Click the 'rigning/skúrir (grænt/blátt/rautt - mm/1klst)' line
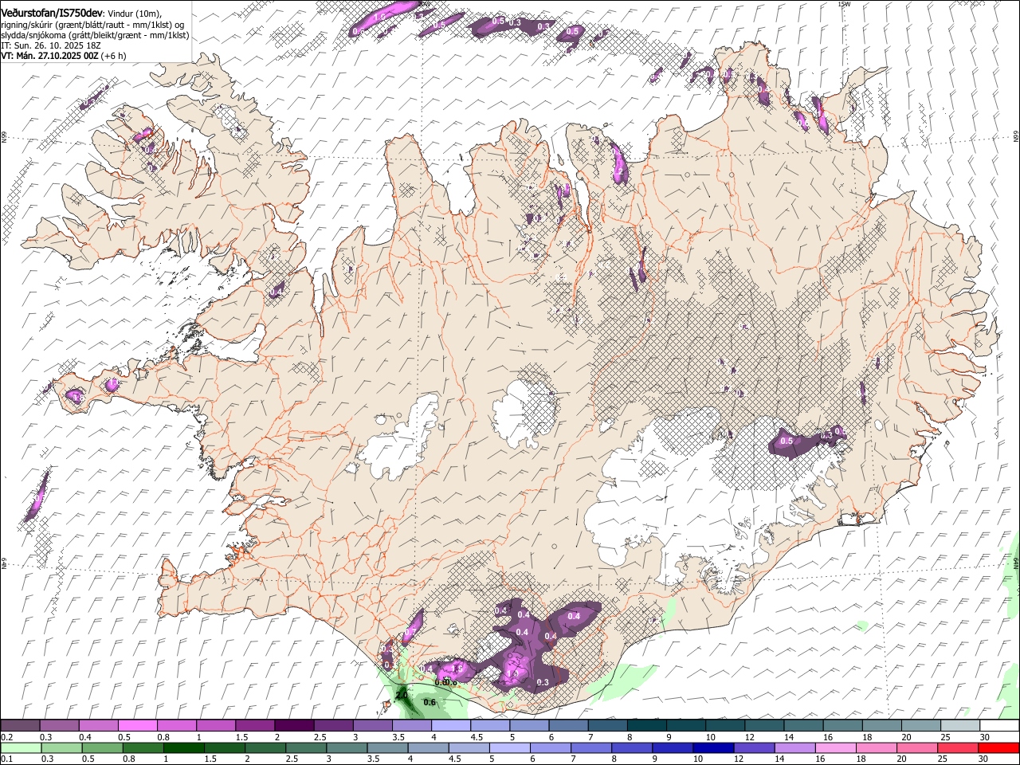 (86, 25)
